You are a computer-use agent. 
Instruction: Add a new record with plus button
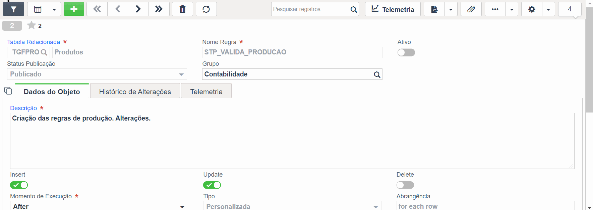pyautogui.click(x=74, y=9)
